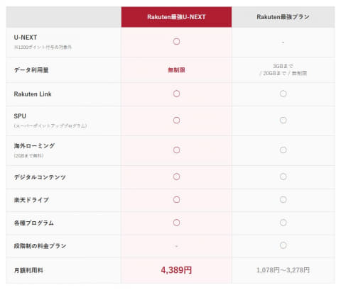Click the データ利用量 row label
This screenshot has height=290, width=341.
[31, 70]
